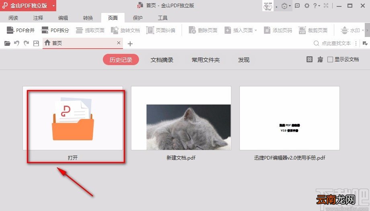Click the 打开 folder tile to open a file
The width and height of the screenshot is (370, 211).
[73, 118]
